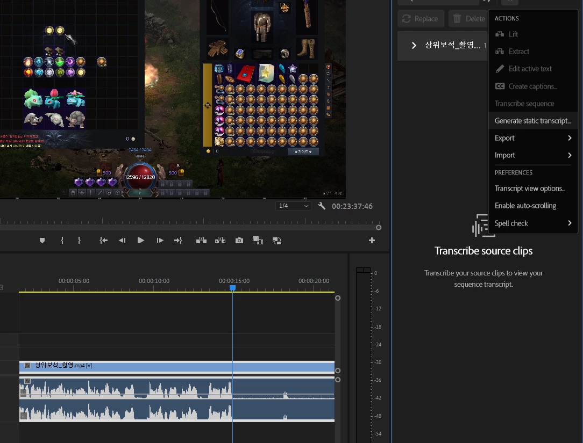Viewport: 583px width, 443px height.
Task: Play the sequence in the monitor
Action: [140, 241]
